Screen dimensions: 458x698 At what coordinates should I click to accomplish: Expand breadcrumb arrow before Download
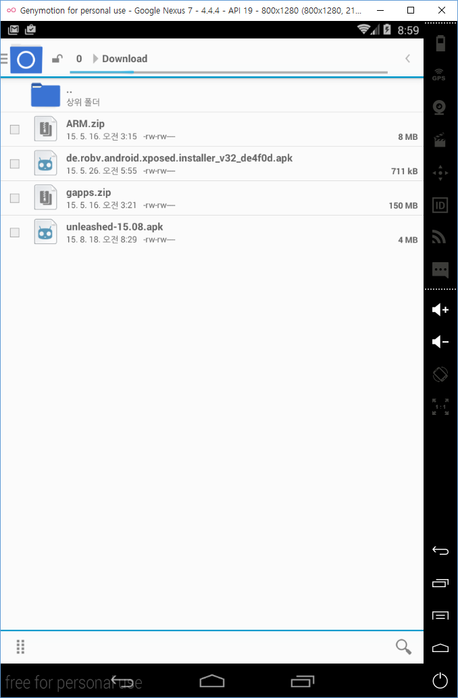click(x=95, y=59)
